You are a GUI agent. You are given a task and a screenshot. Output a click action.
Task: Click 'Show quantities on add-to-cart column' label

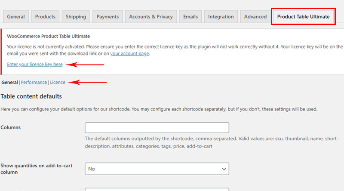click(37, 169)
